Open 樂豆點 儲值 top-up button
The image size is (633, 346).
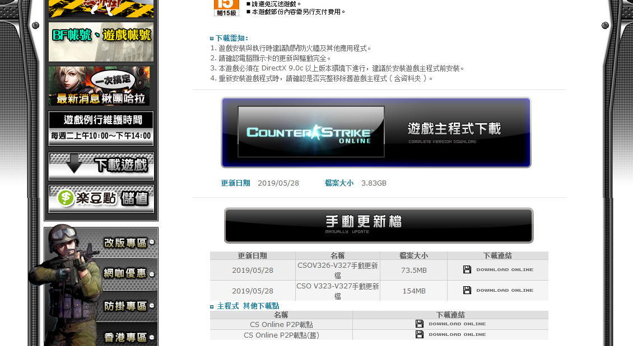[x=101, y=198]
